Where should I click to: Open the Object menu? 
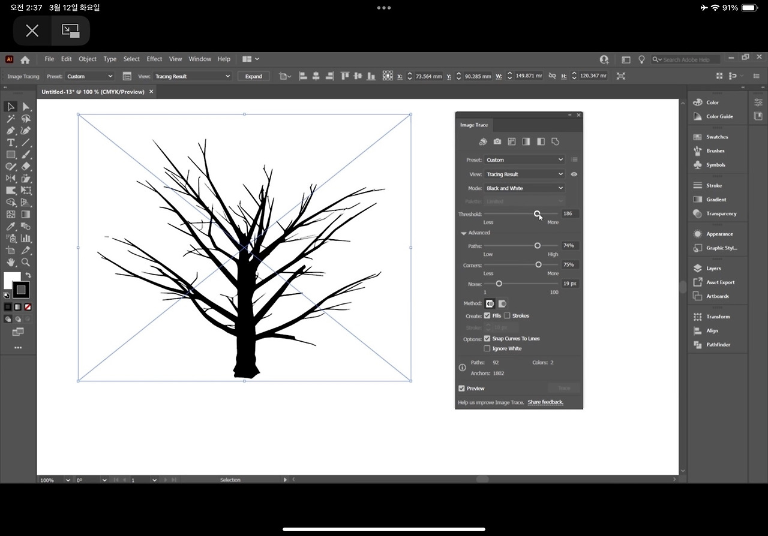tap(88, 59)
